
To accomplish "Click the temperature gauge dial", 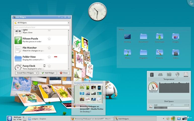I will (153, 86).
